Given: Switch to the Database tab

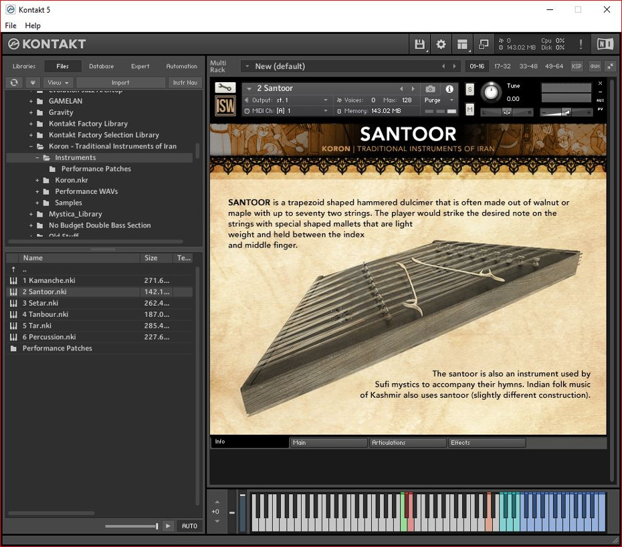Looking at the screenshot, I should pyautogui.click(x=101, y=66).
